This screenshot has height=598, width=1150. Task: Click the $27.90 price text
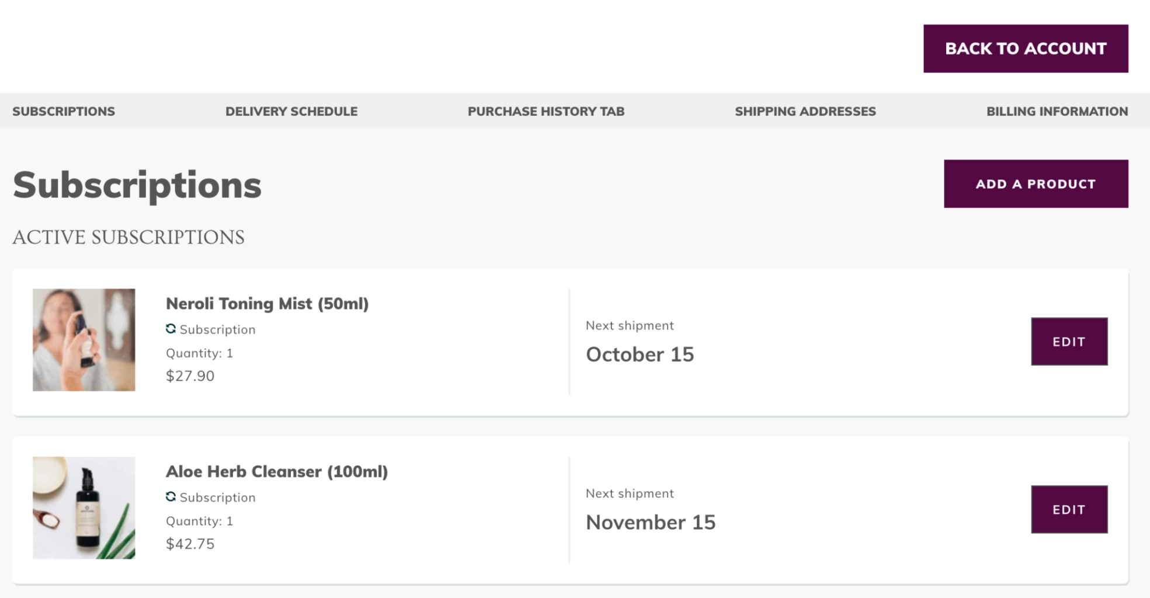tap(190, 376)
